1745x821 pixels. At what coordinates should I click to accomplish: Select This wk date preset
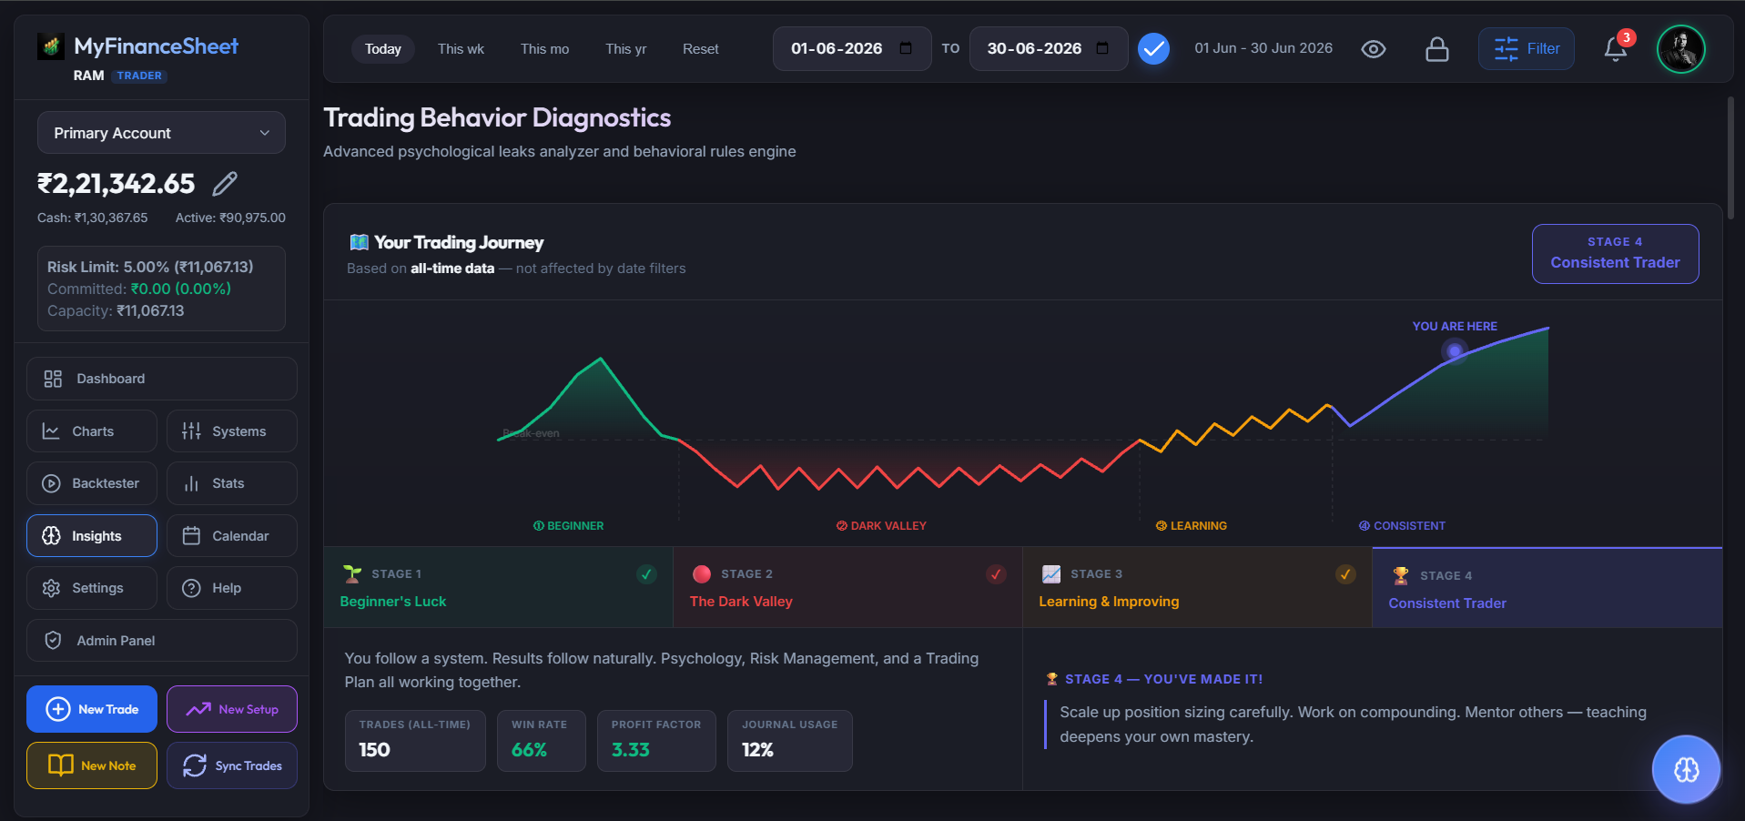[461, 49]
